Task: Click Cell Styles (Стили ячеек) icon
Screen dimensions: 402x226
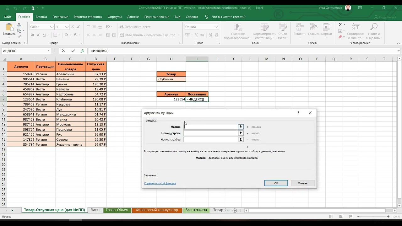Action: tap(282, 27)
